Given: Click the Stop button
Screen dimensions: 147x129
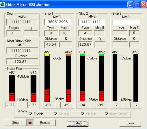Looking at the screenshot, I should click(15, 123).
